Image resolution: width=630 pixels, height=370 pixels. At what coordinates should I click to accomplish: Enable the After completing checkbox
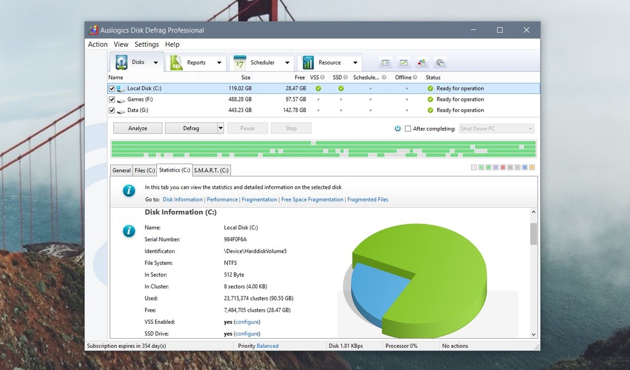pos(408,128)
